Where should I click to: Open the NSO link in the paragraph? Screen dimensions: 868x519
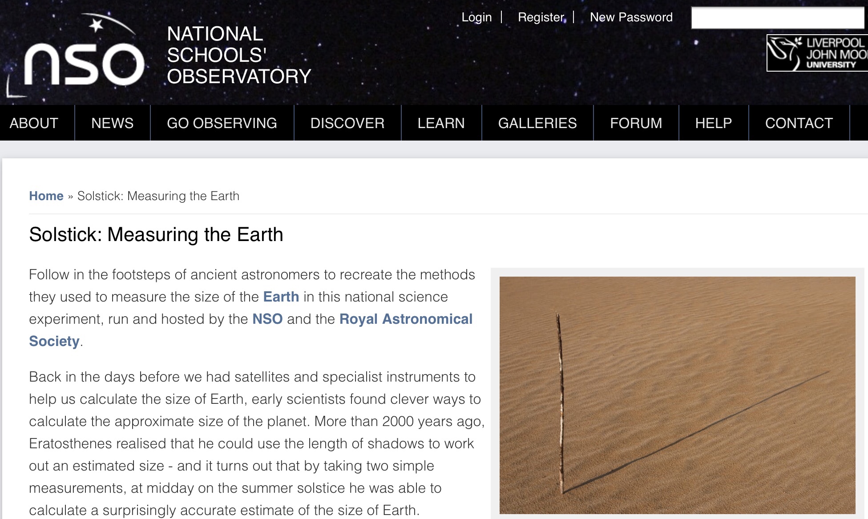click(x=267, y=319)
